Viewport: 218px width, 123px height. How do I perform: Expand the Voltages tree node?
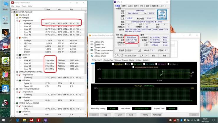coord(17,18)
